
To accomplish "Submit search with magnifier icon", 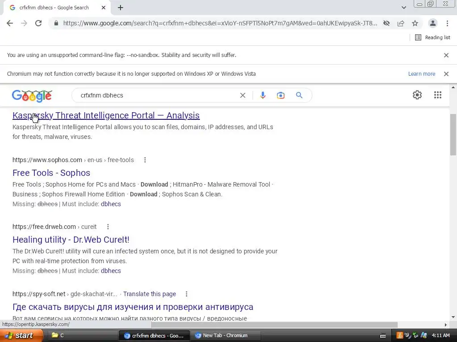I will [299, 95].
